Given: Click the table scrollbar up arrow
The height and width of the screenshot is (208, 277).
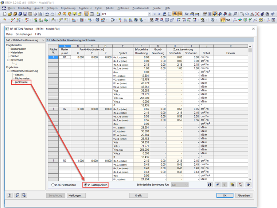Looking at the screenshot, I should [x=250, y=46].
